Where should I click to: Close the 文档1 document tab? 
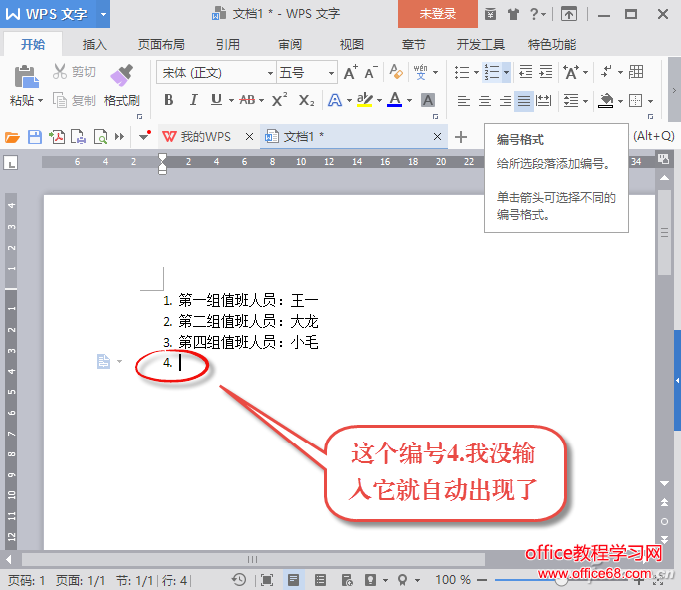[437, 137]
